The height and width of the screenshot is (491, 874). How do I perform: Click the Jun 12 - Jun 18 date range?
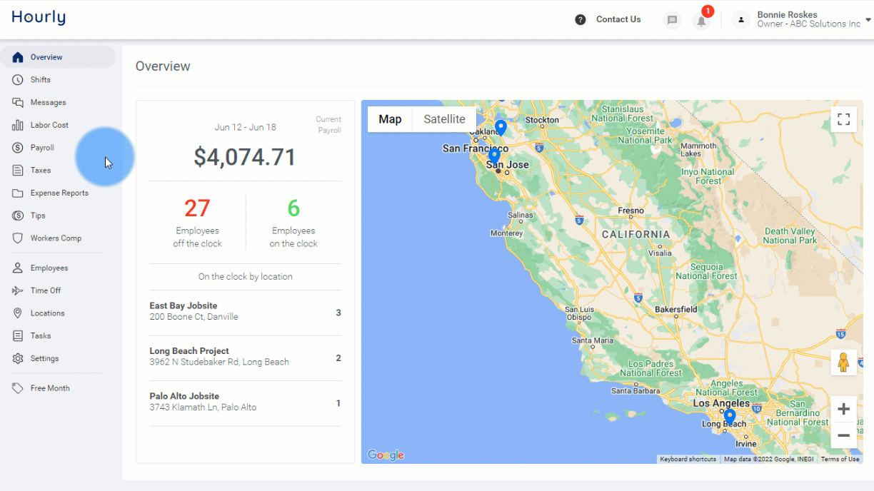(x=245, y=128)
